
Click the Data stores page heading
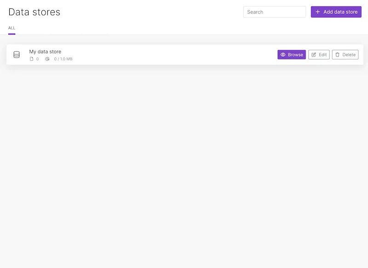tap(34, 12)
